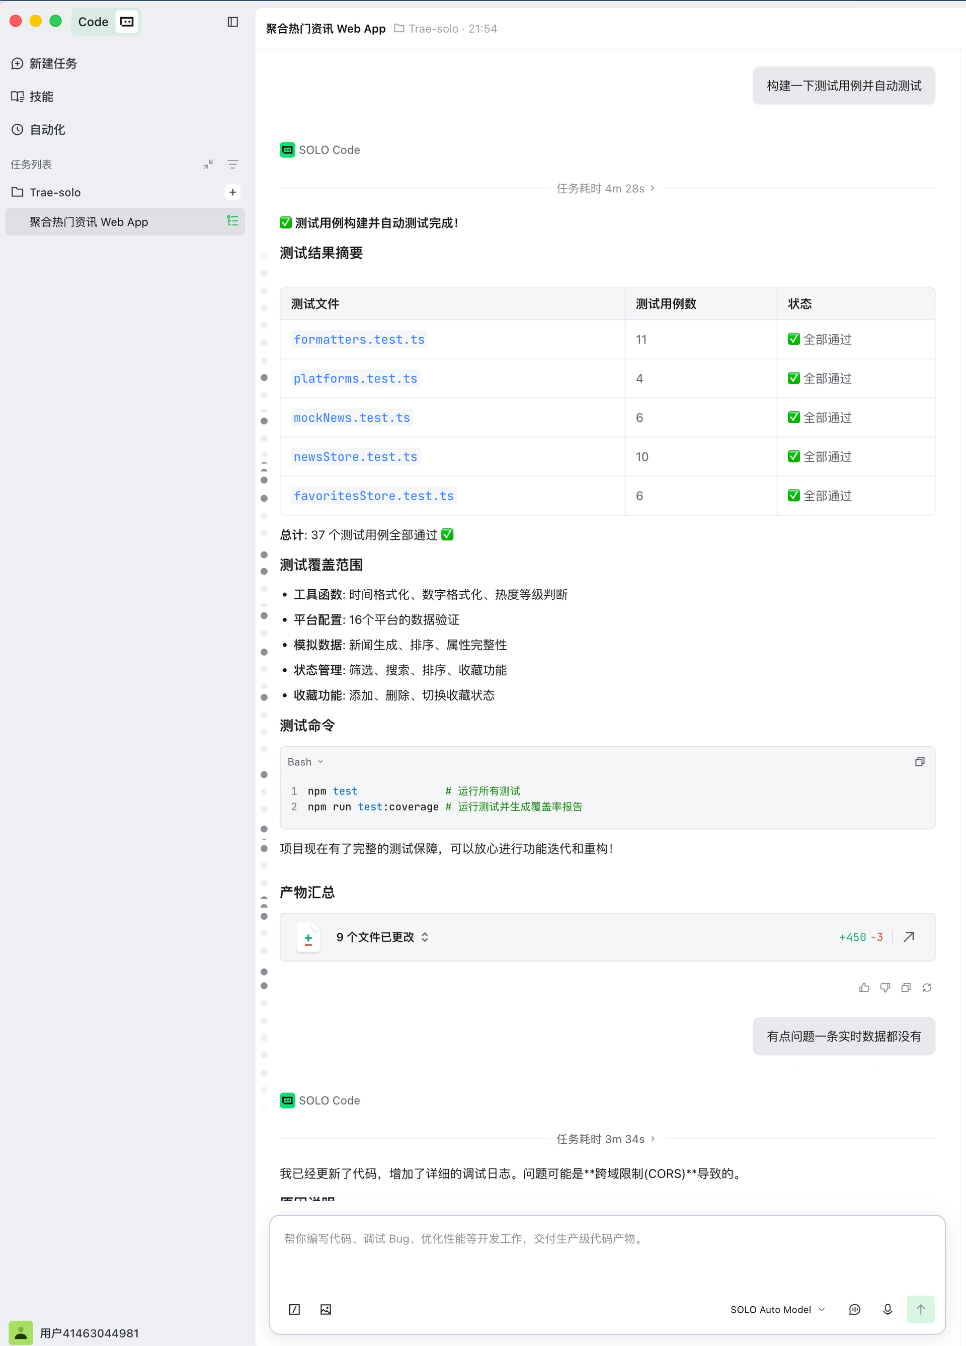Viewport: 966px width, 1346px height.
Task: Attach an image with picture icon
Action: [x=326, y=1309]
